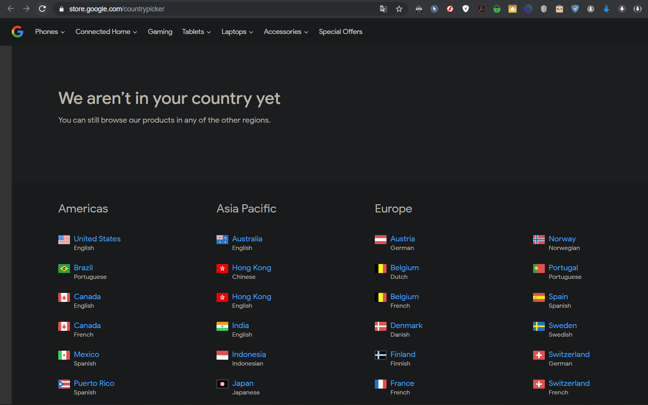This screenshot has height=405, width=648.
Task: Open the blue down-arrow extension
Action: pyautogui.click(x=606, y=9)
